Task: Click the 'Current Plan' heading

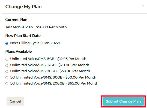Action: [x=16, y=20]
